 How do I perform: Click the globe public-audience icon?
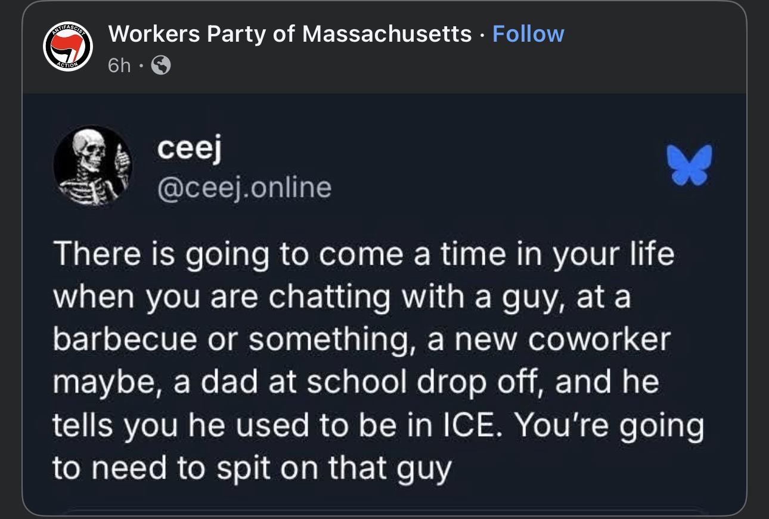(161, 66)
